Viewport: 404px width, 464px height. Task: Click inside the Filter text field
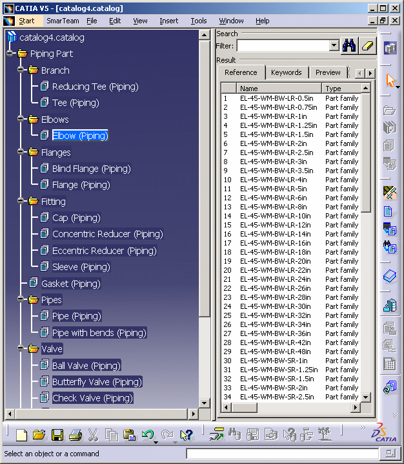tap(283, 46)
